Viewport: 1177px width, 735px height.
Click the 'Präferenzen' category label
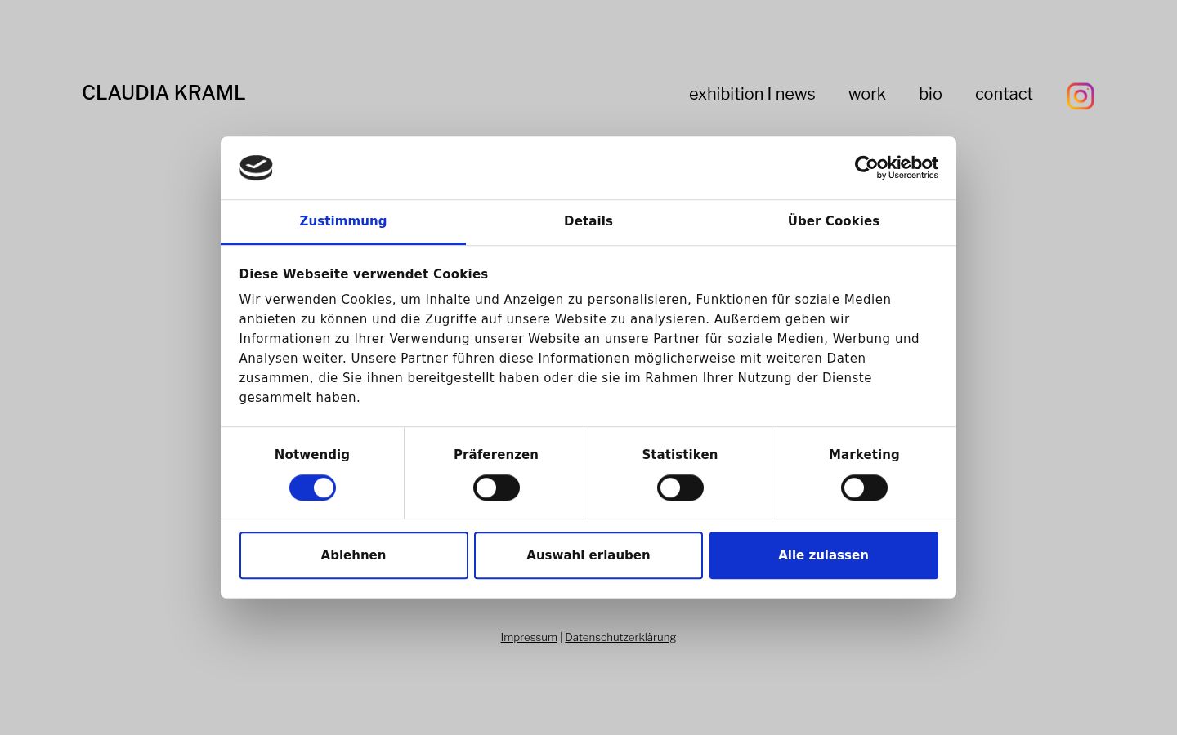coord(496,455)
